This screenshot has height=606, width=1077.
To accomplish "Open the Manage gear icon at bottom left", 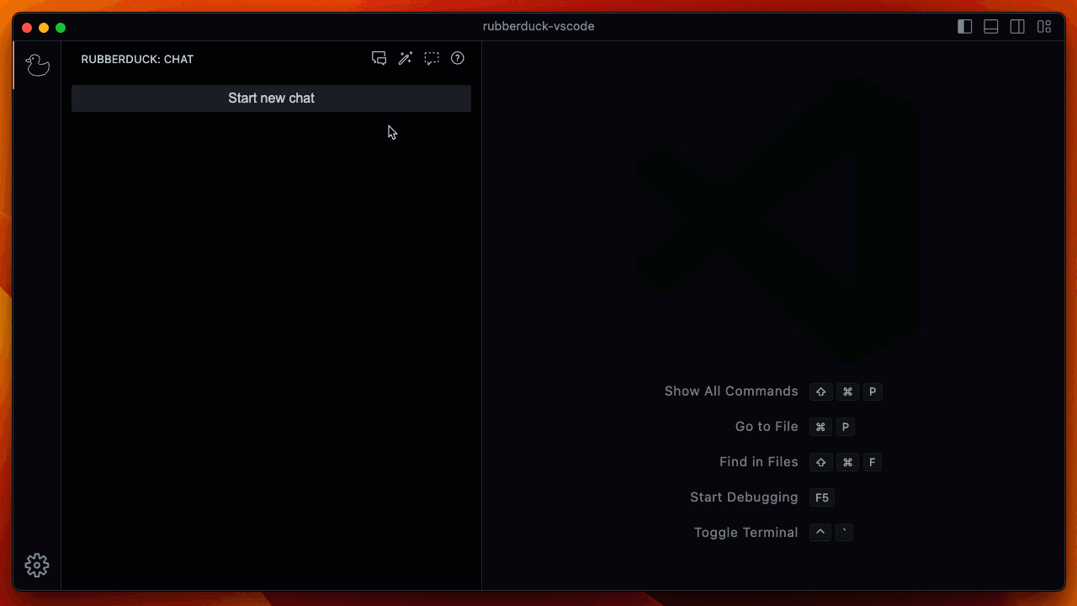I will pyautogui.click(x=37, y=565).
